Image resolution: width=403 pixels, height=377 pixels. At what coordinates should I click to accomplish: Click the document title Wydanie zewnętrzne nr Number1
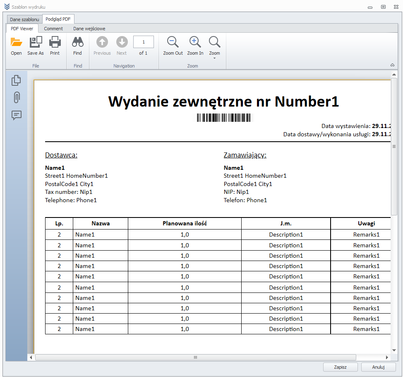(x=223, y=101)
